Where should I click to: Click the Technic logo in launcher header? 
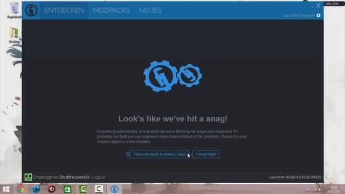coord(31,10)
